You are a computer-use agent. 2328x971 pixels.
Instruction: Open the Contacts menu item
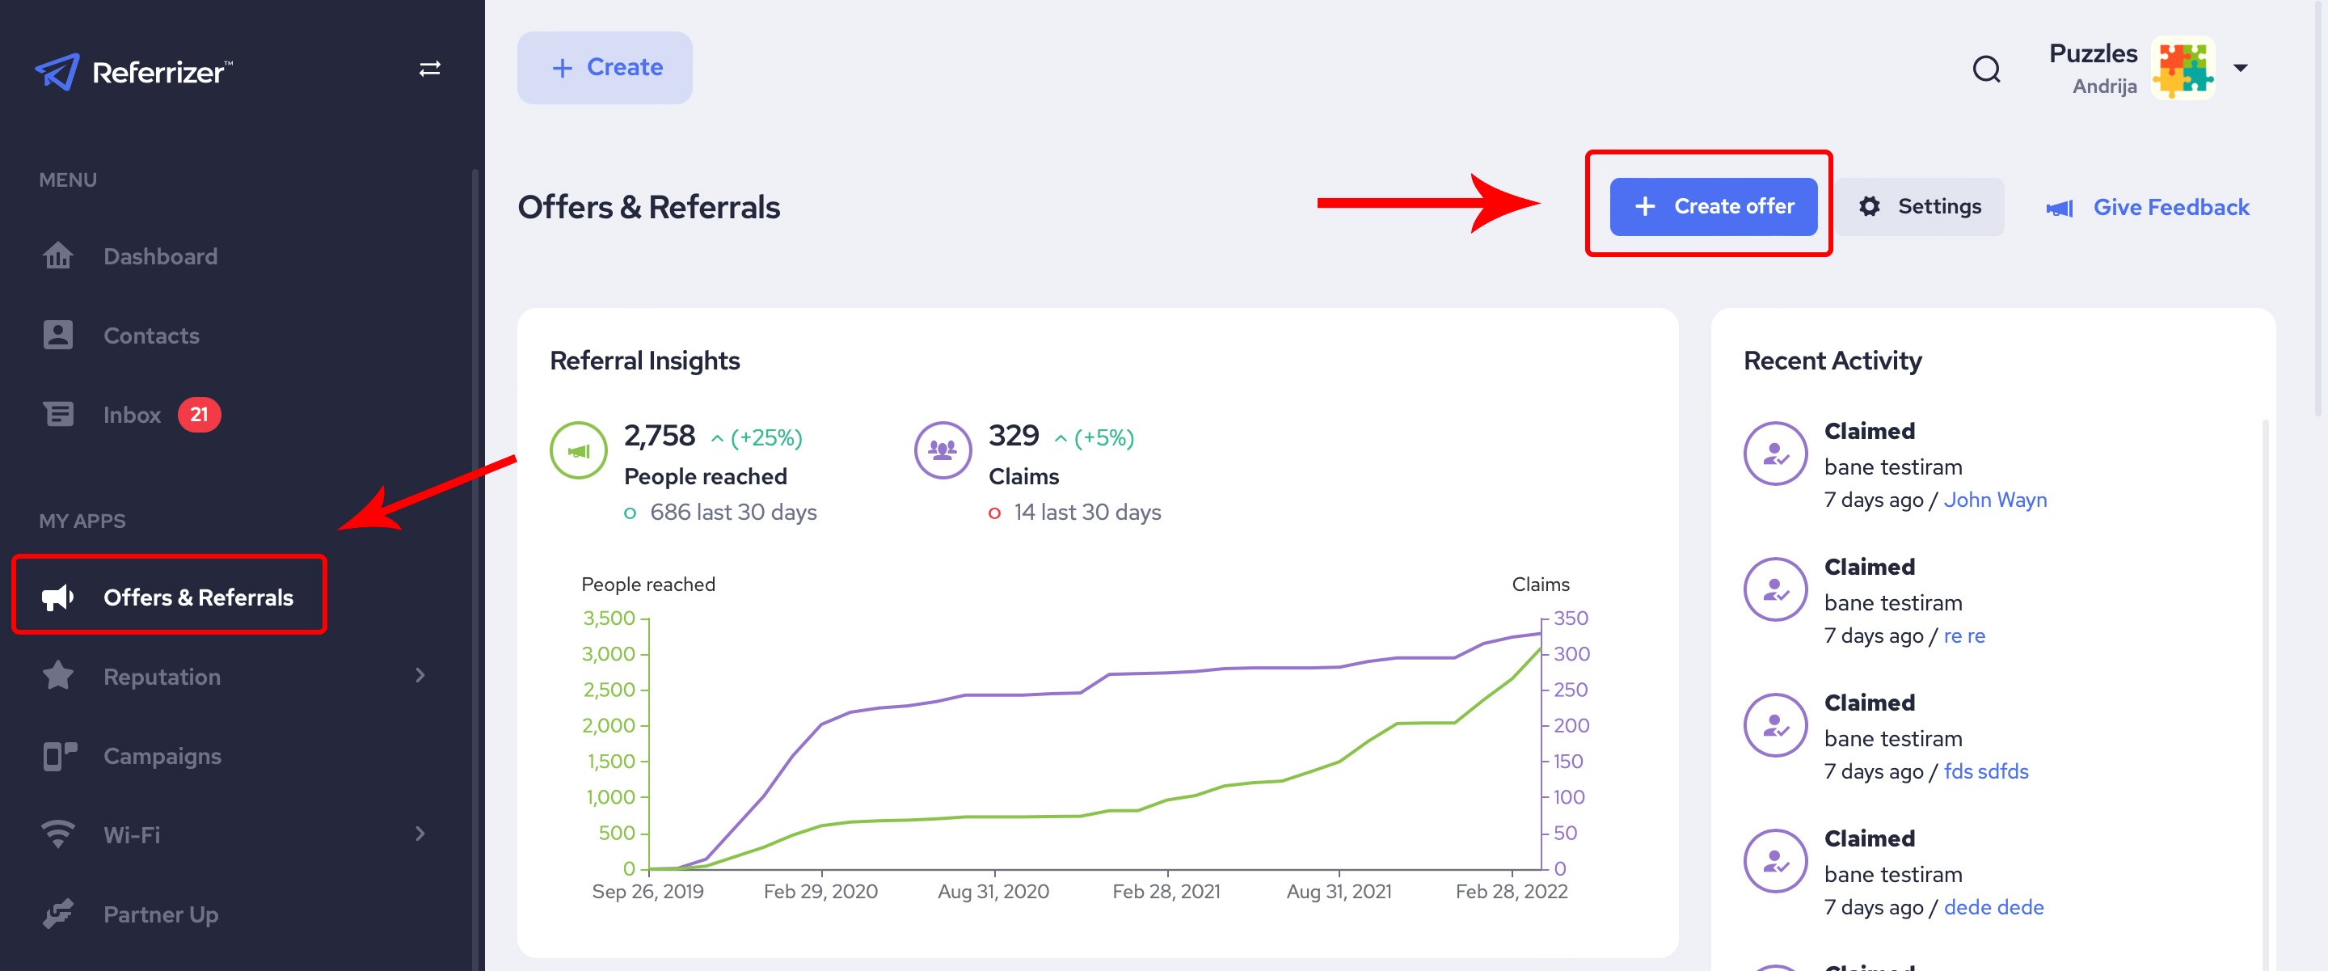point(151,336)
